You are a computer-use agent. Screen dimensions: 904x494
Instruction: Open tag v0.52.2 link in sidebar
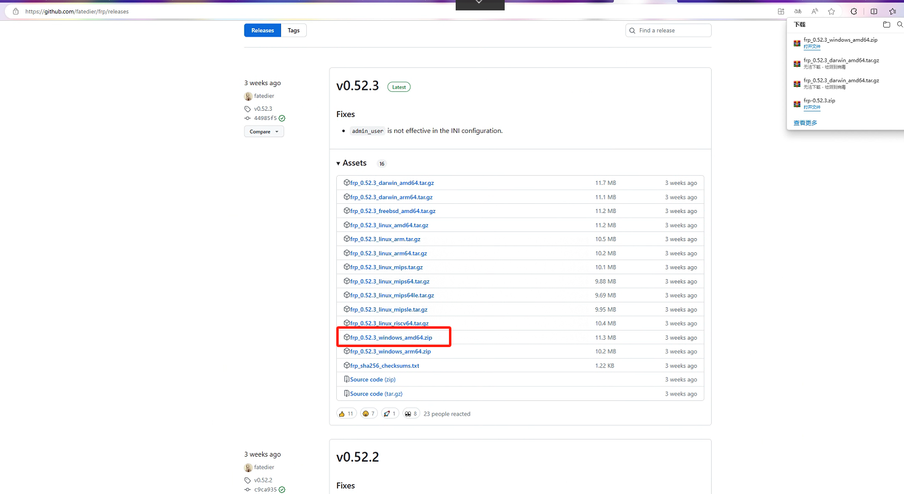click(263, 481)
